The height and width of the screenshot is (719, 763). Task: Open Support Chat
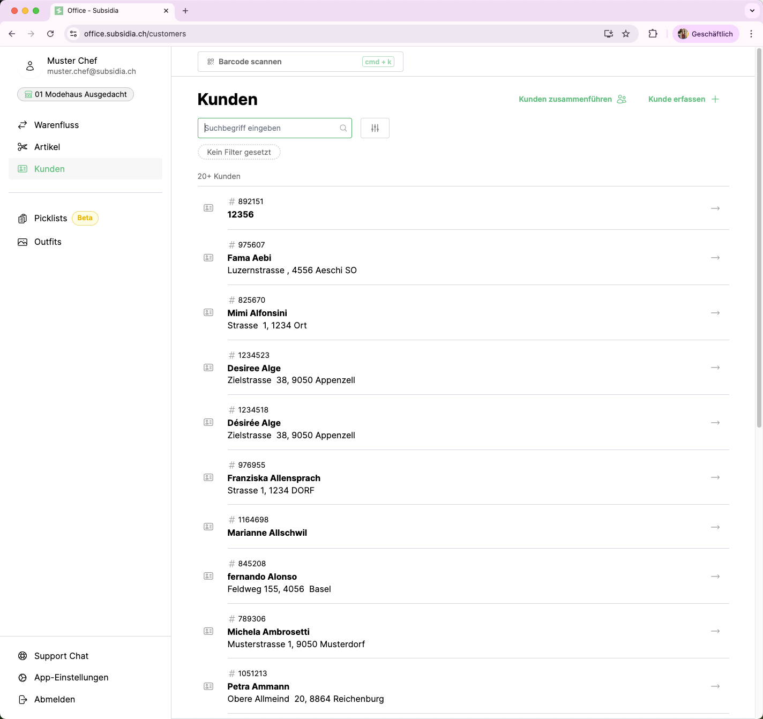(61, 656)
